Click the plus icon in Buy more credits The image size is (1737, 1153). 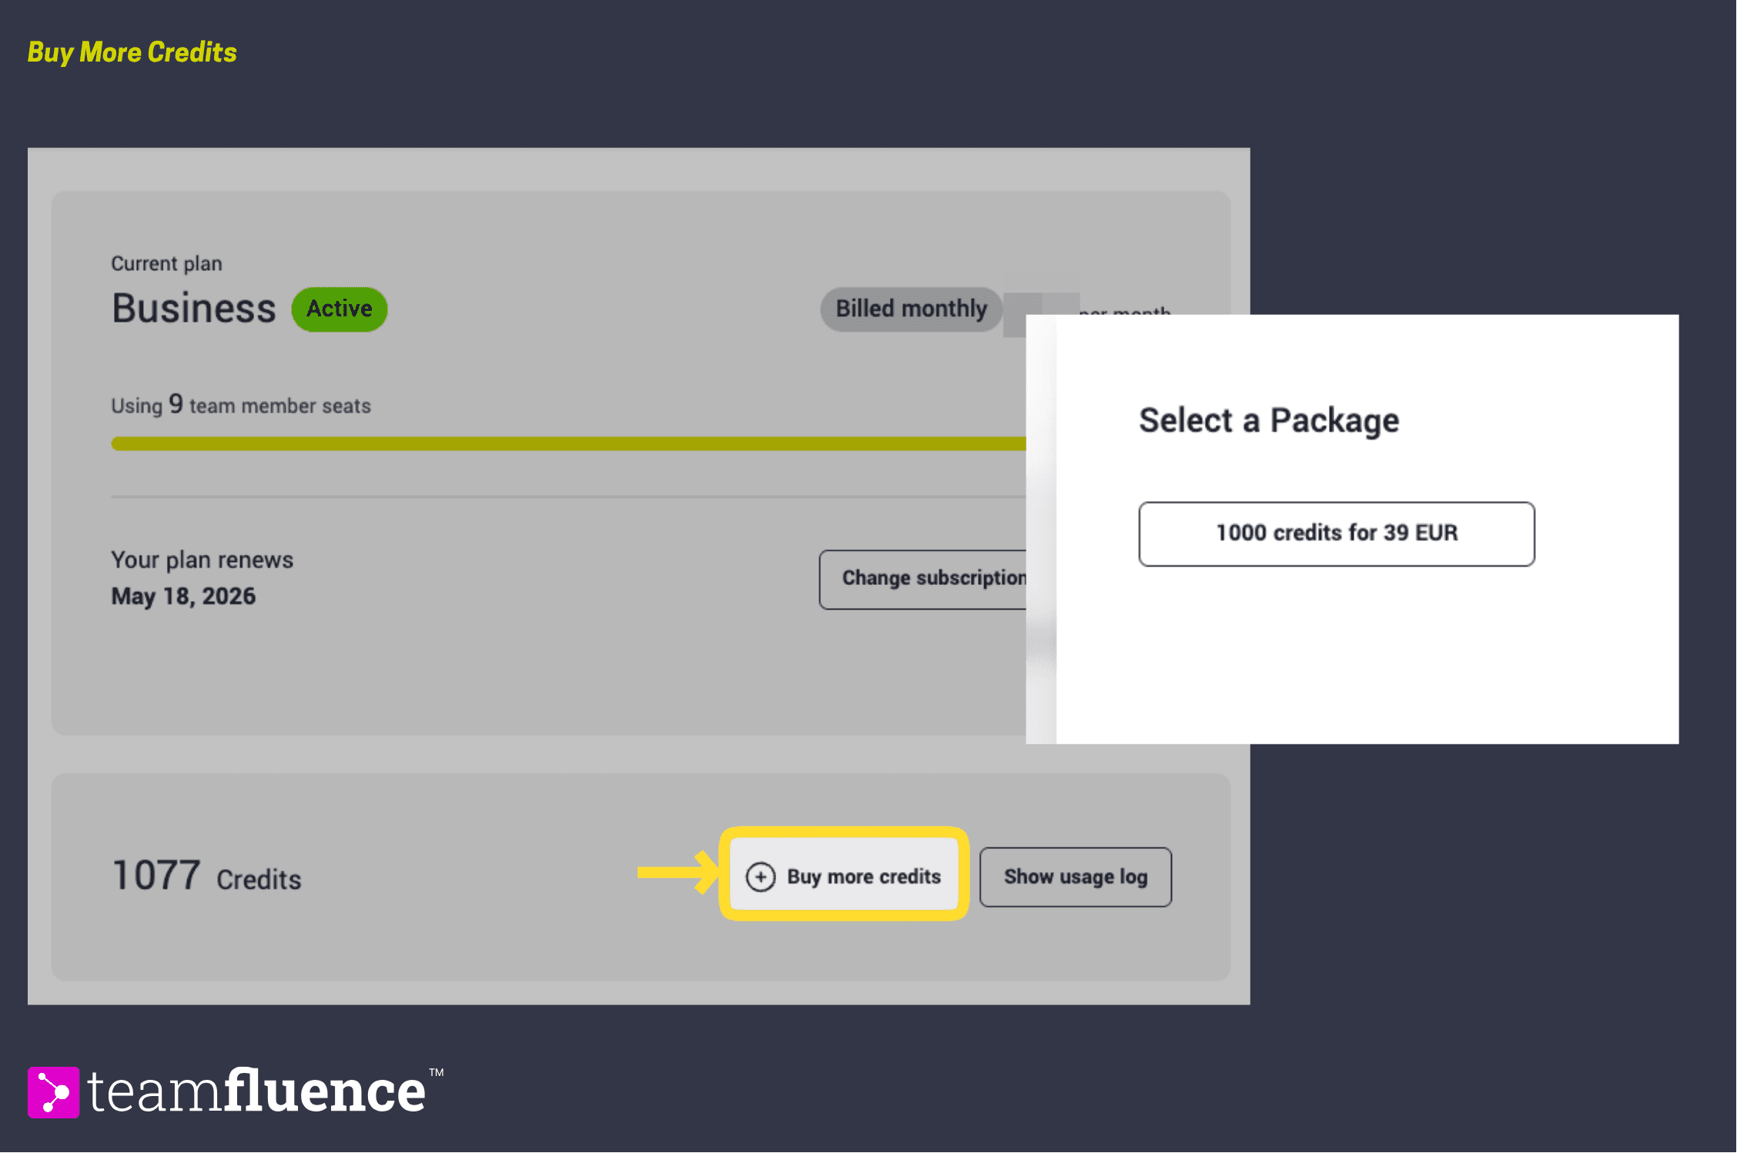[x=760, y=877]
